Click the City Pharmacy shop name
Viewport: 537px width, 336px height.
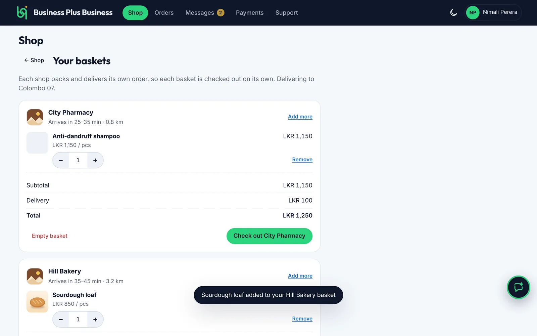point(71,113)
